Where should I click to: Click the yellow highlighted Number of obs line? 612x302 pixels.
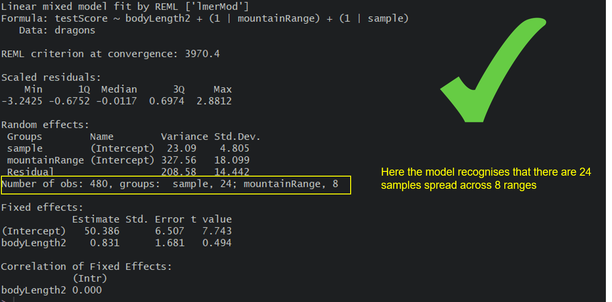pyautogui.click(x=176, y=185)
